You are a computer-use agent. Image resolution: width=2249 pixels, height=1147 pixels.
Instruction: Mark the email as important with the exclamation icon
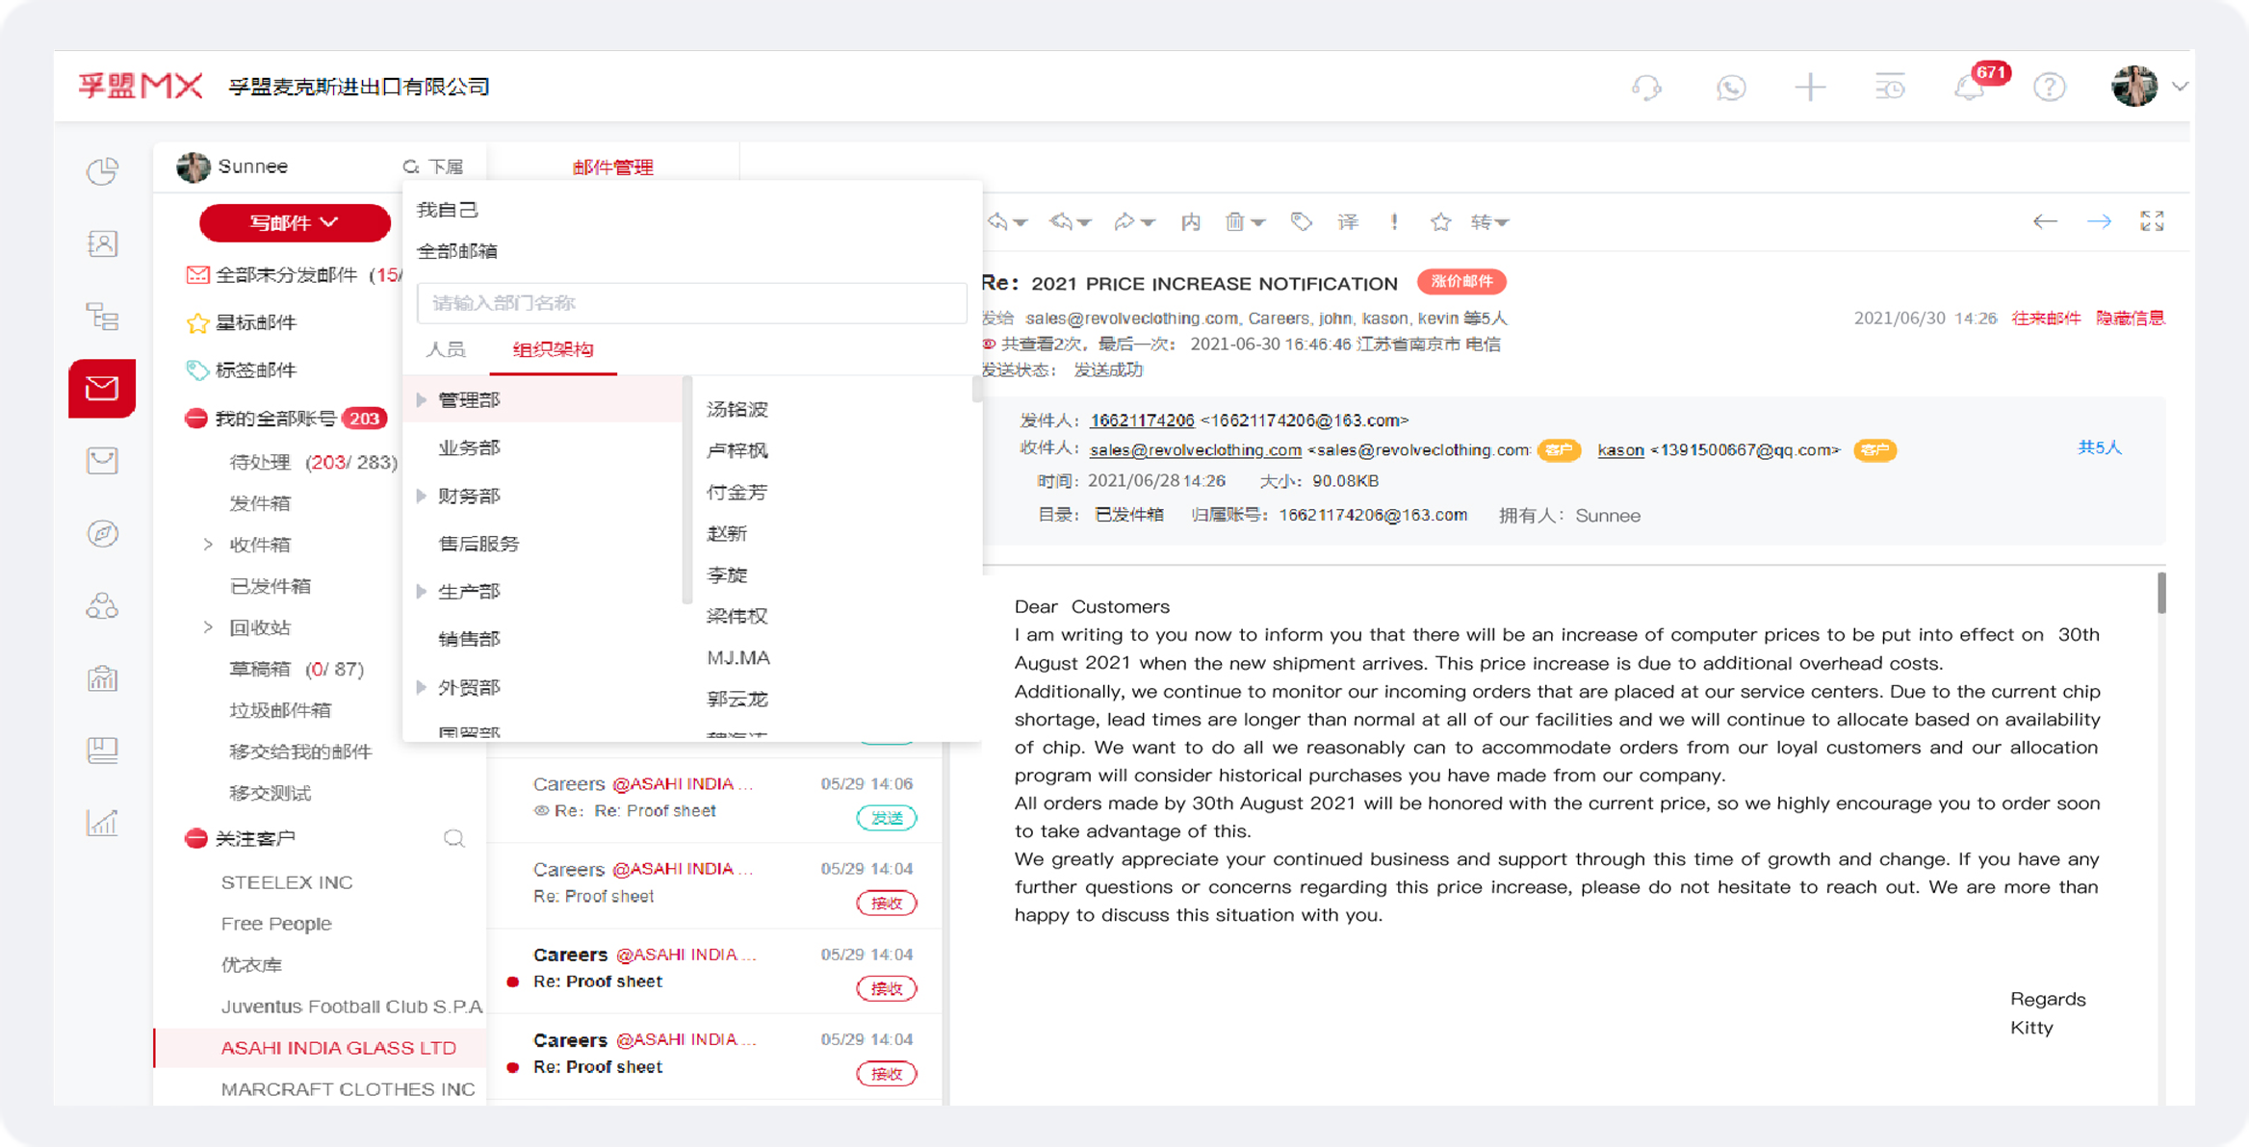pos(1393,221)
